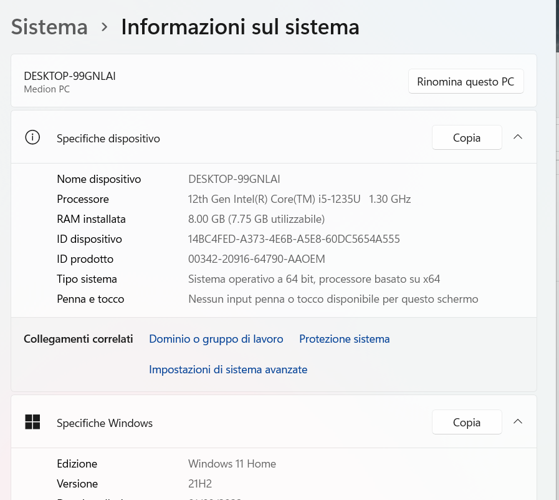Click the info icon beside Specifiche dispositivo

click(x=32, y=137)
